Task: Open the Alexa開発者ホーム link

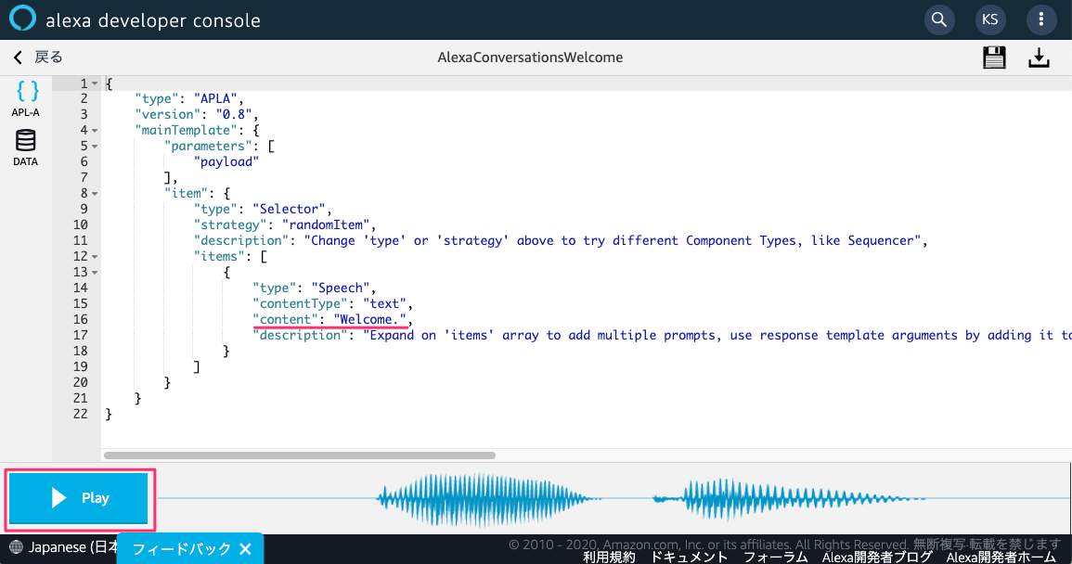Action: (1001, 558)
